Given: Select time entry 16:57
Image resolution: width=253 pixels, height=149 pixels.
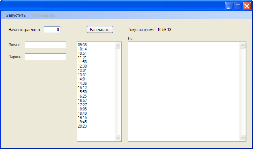Looking at the screenshot, I should [x=82, y=101].
